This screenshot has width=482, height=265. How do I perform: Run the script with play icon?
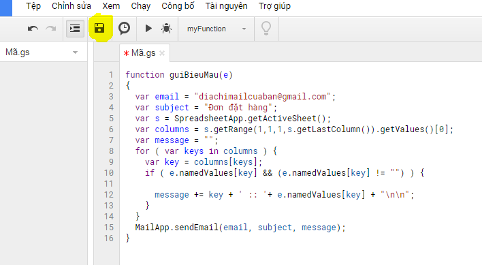click(x=148, y=29)
